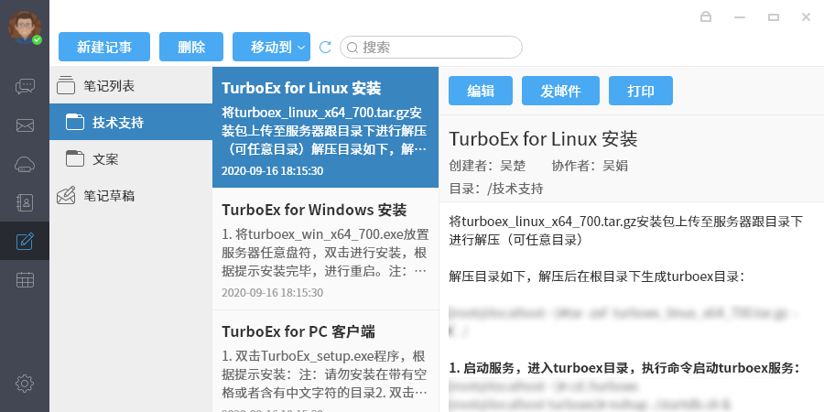This screenshot has height=412, width=824.
Task: Click the 编辑 button for this note
Action: point(481,91)
